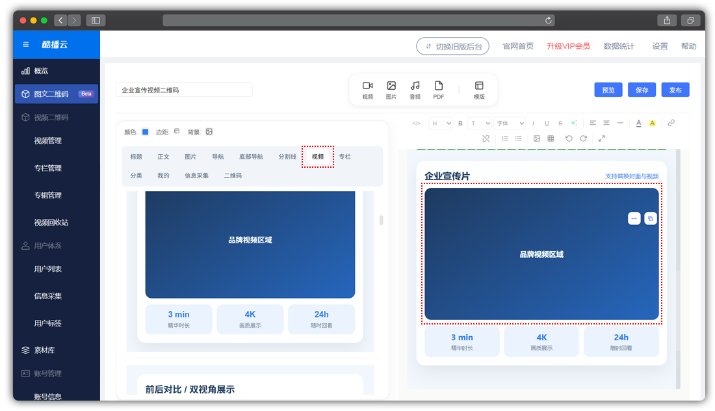The image size is (715, 411).
Task: Insert a video using the 视频 icon
Action: click(x=368, y=89)
